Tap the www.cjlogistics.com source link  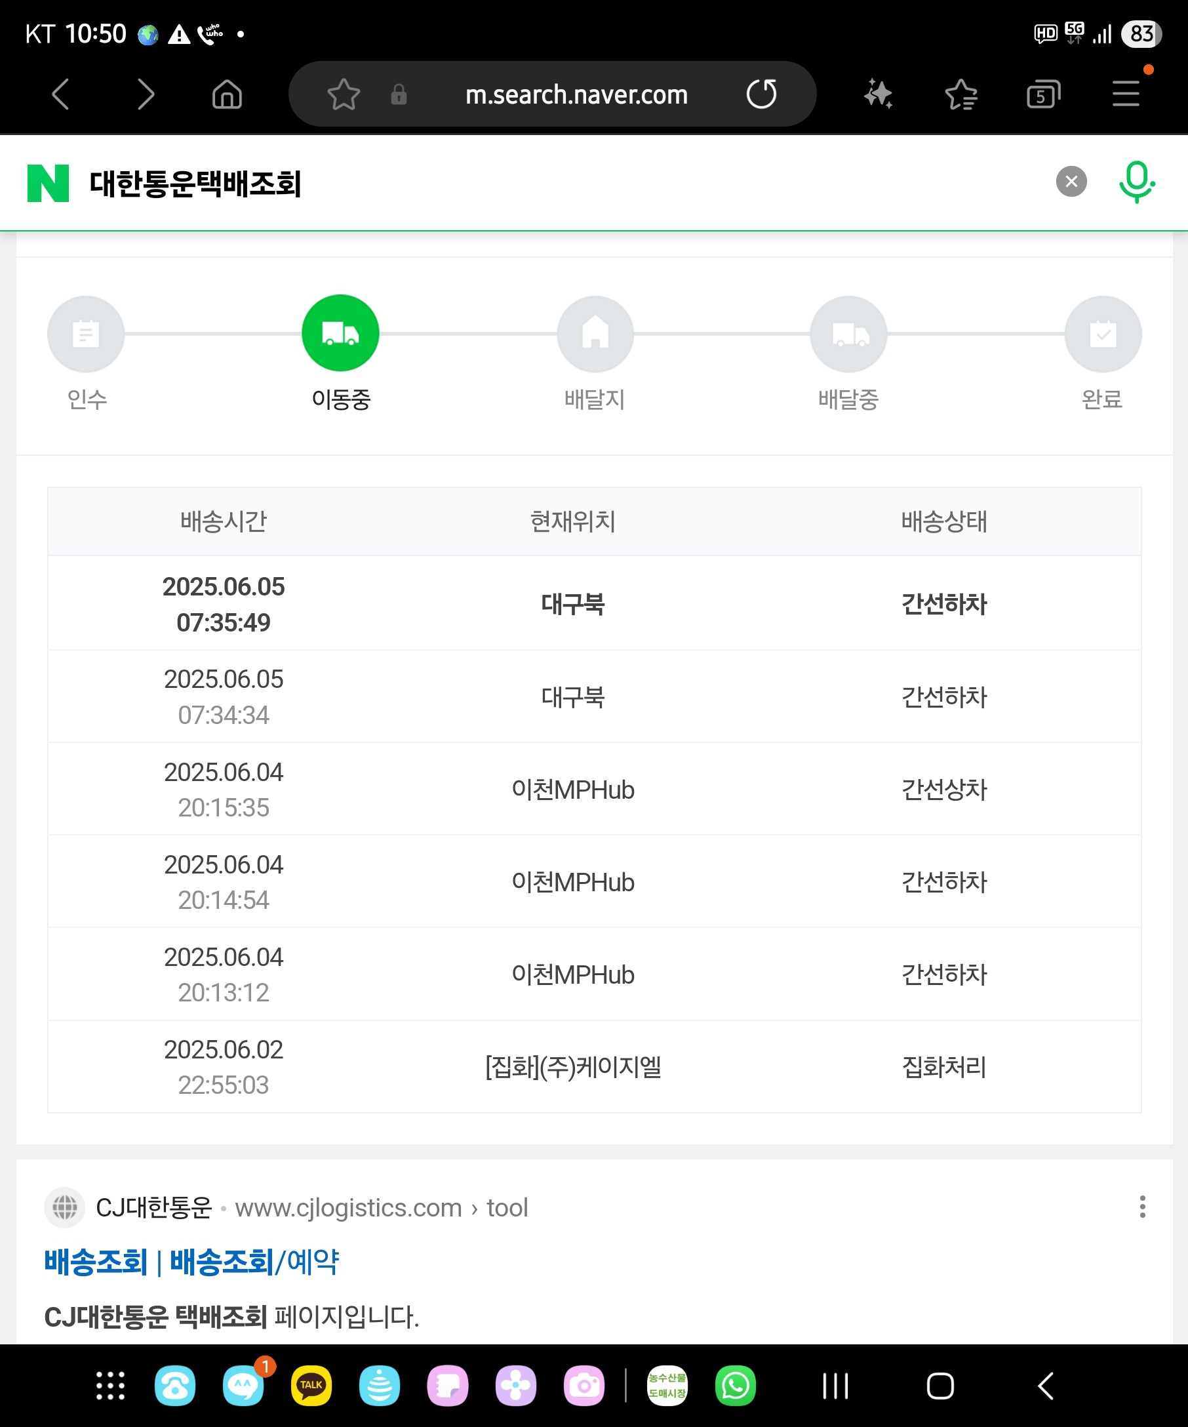(x=347, y=1208)
